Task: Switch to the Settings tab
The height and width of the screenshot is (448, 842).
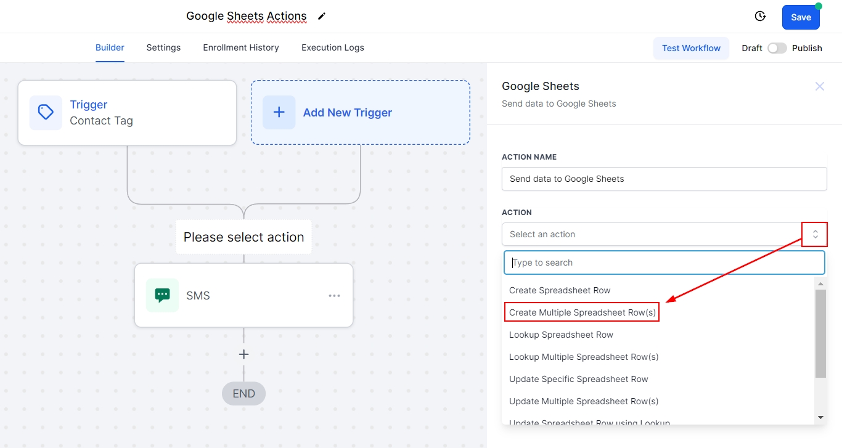Action: [x=163, y=47]
